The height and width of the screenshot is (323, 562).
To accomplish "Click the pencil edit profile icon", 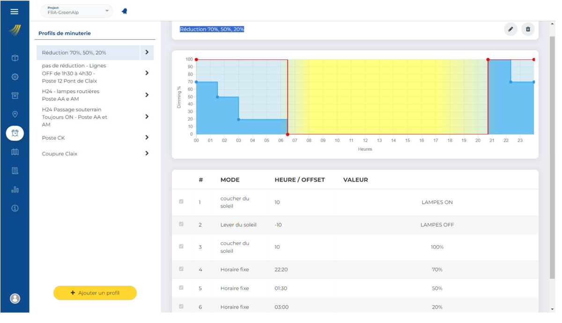I will 510,29.
